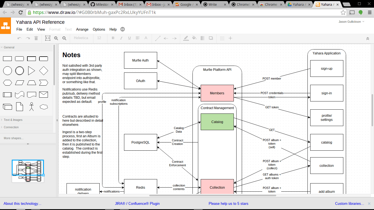The image size is (374, 210).
Task: Pick the trapezoid shape
Action: (31, 83)
